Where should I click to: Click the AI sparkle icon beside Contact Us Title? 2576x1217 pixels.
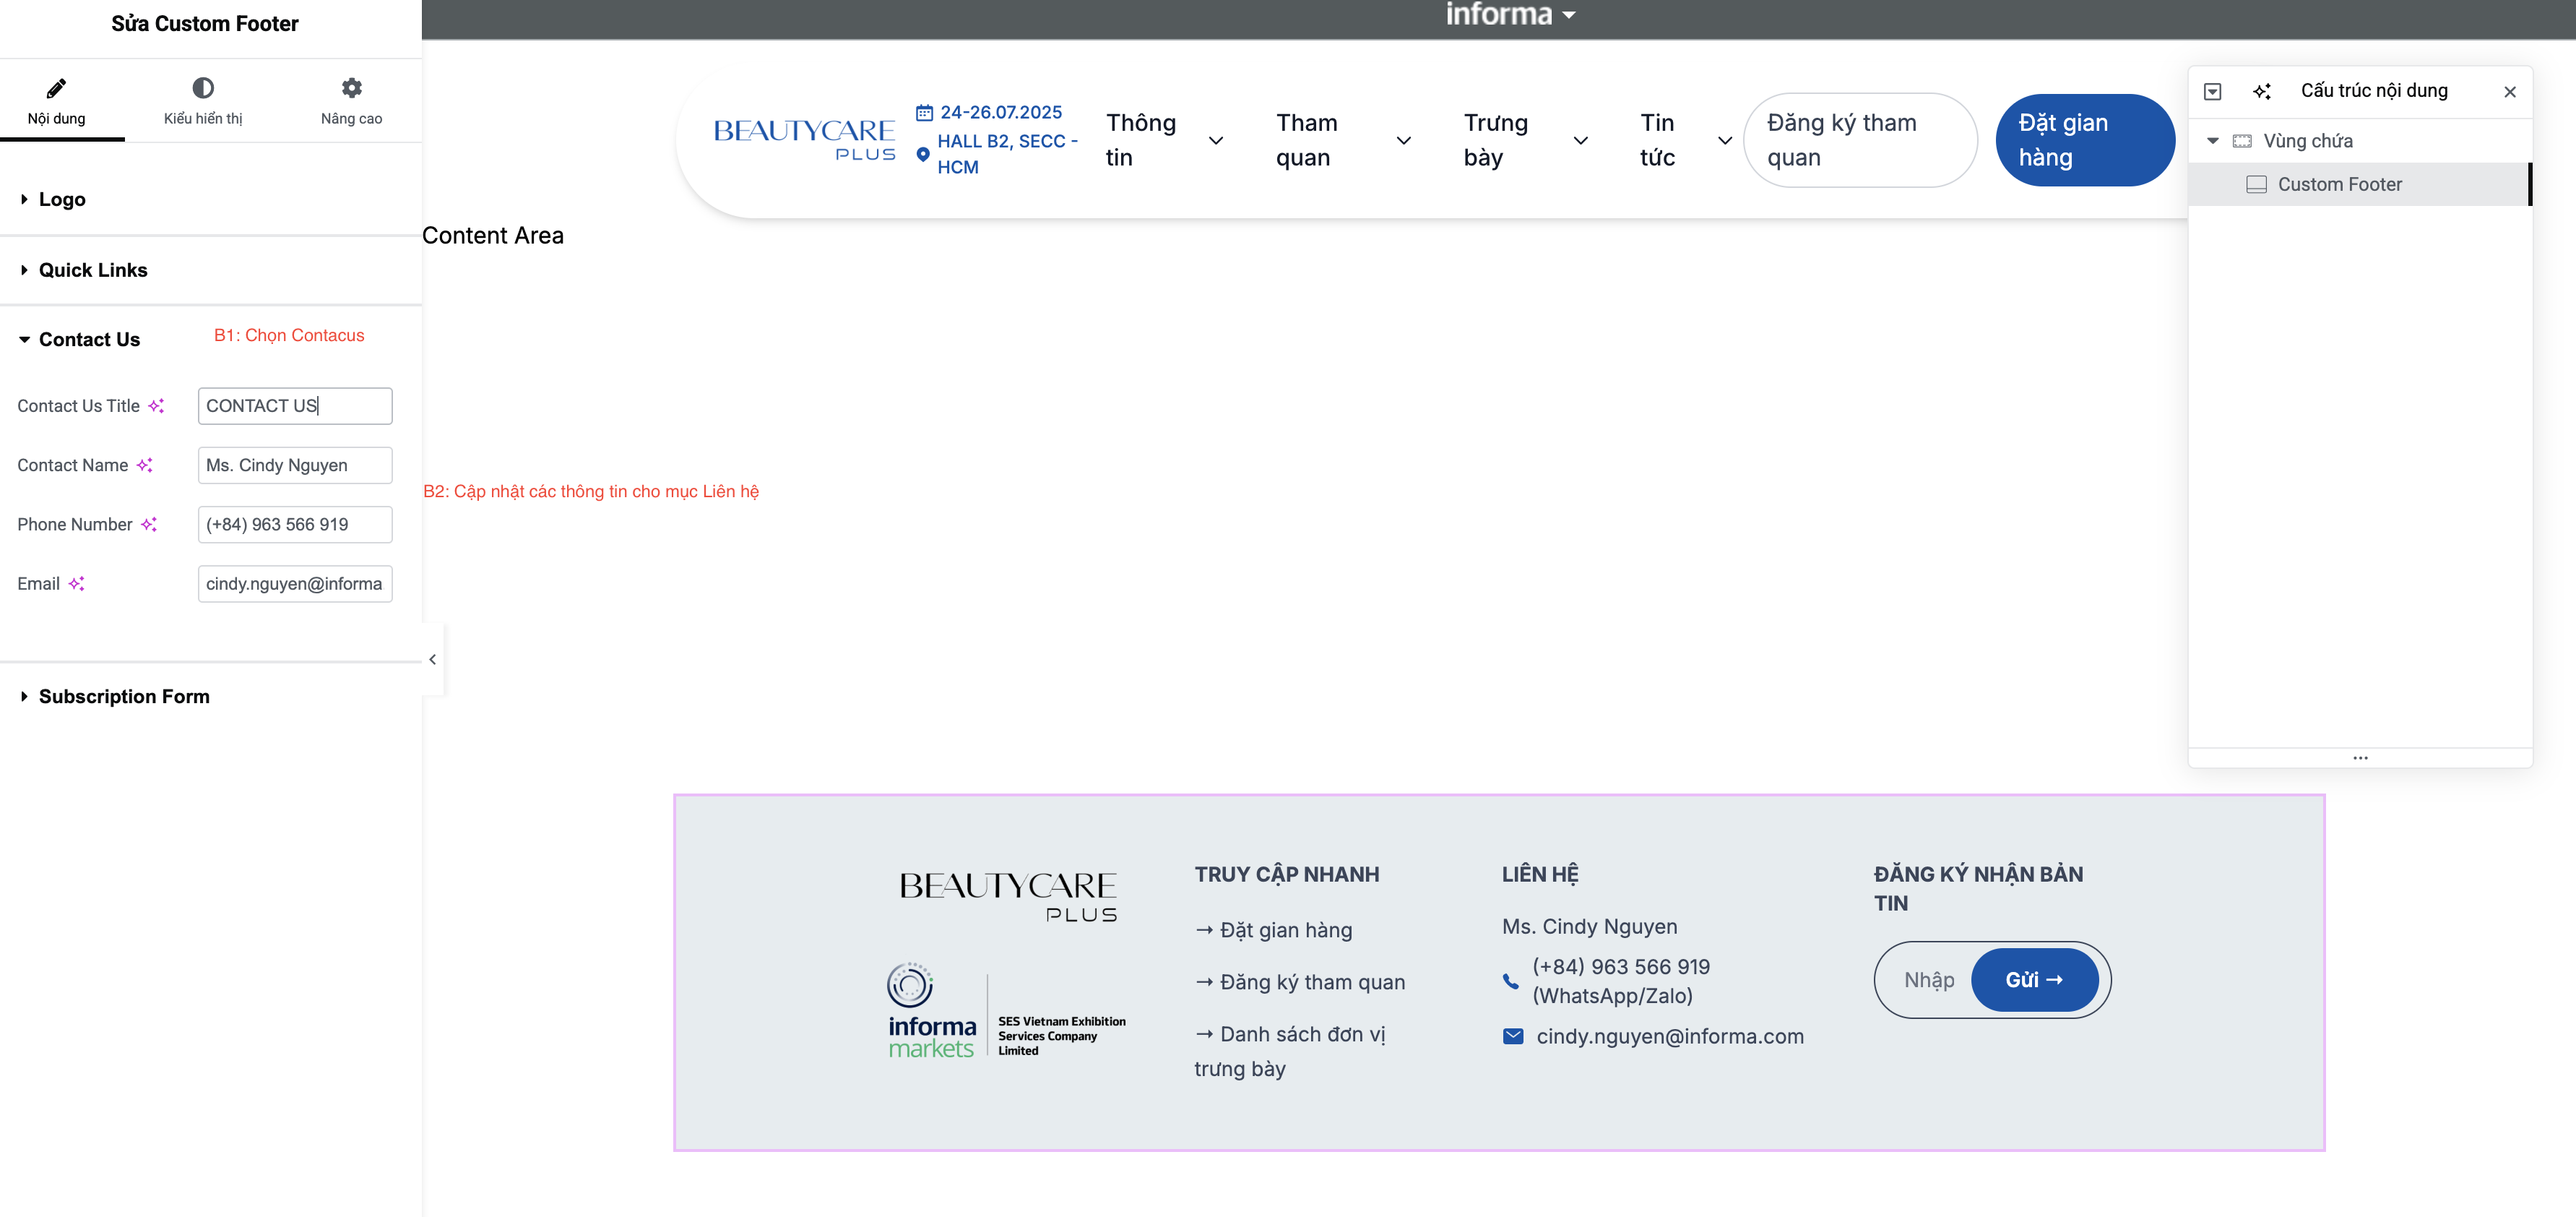click(156, 405)
